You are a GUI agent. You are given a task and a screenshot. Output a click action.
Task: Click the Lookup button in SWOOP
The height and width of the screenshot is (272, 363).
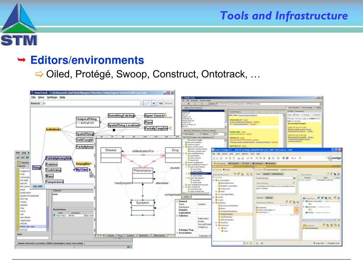pyautogui.click(x=186, y=196)
